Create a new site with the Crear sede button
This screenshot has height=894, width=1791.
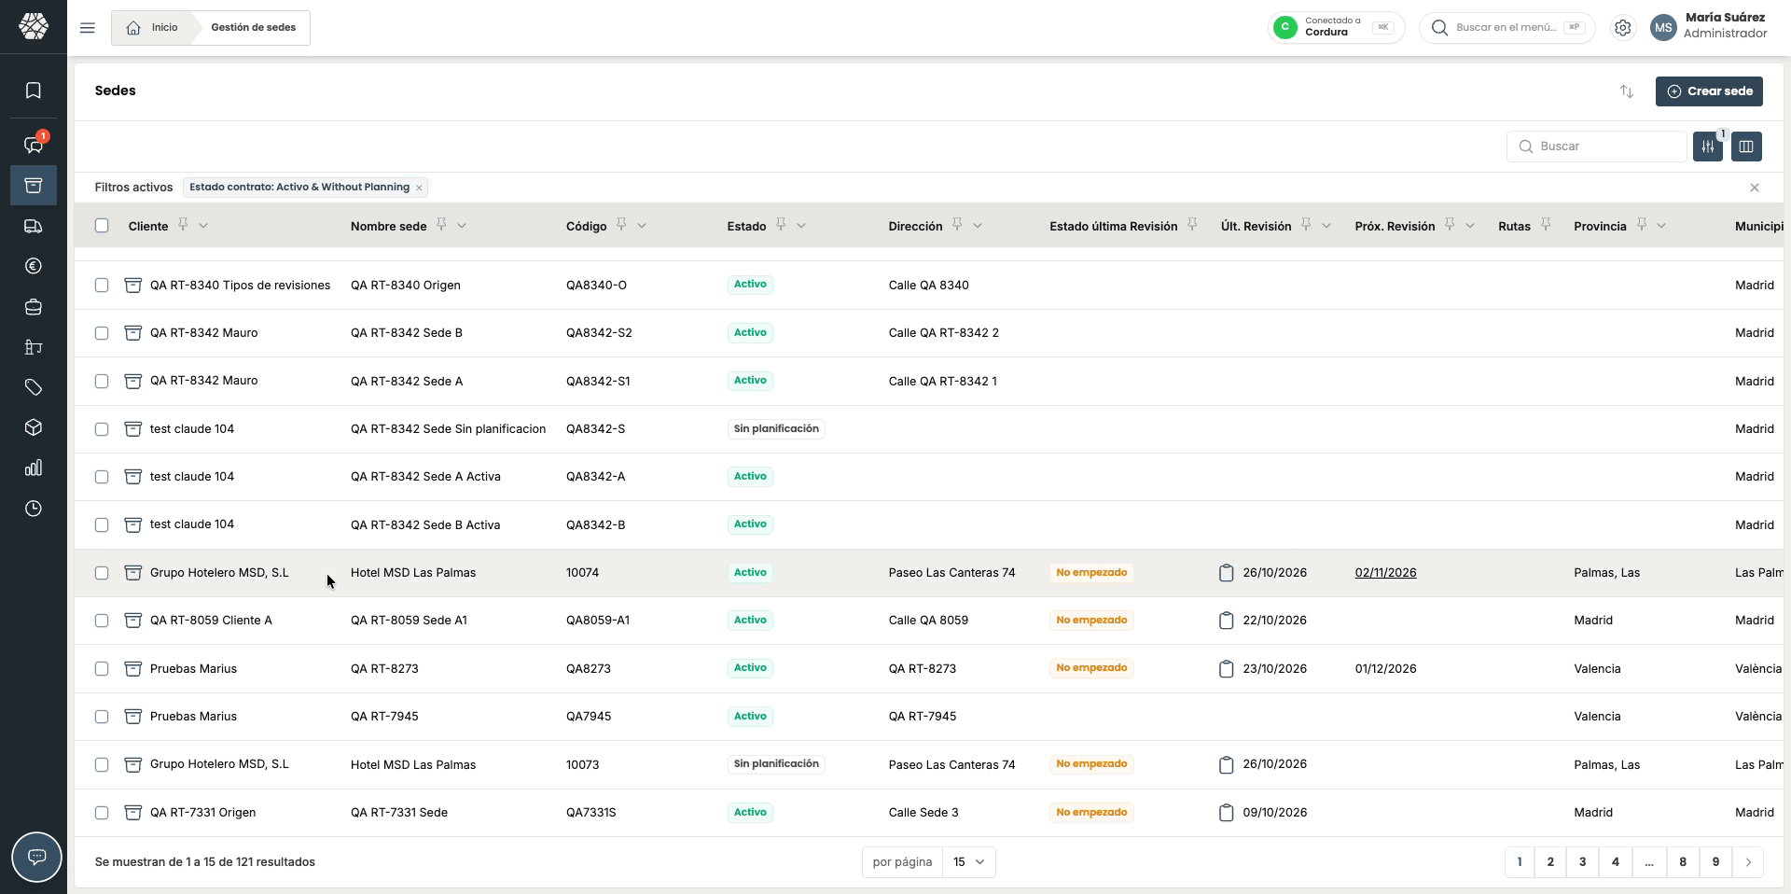click(1709, 91)
